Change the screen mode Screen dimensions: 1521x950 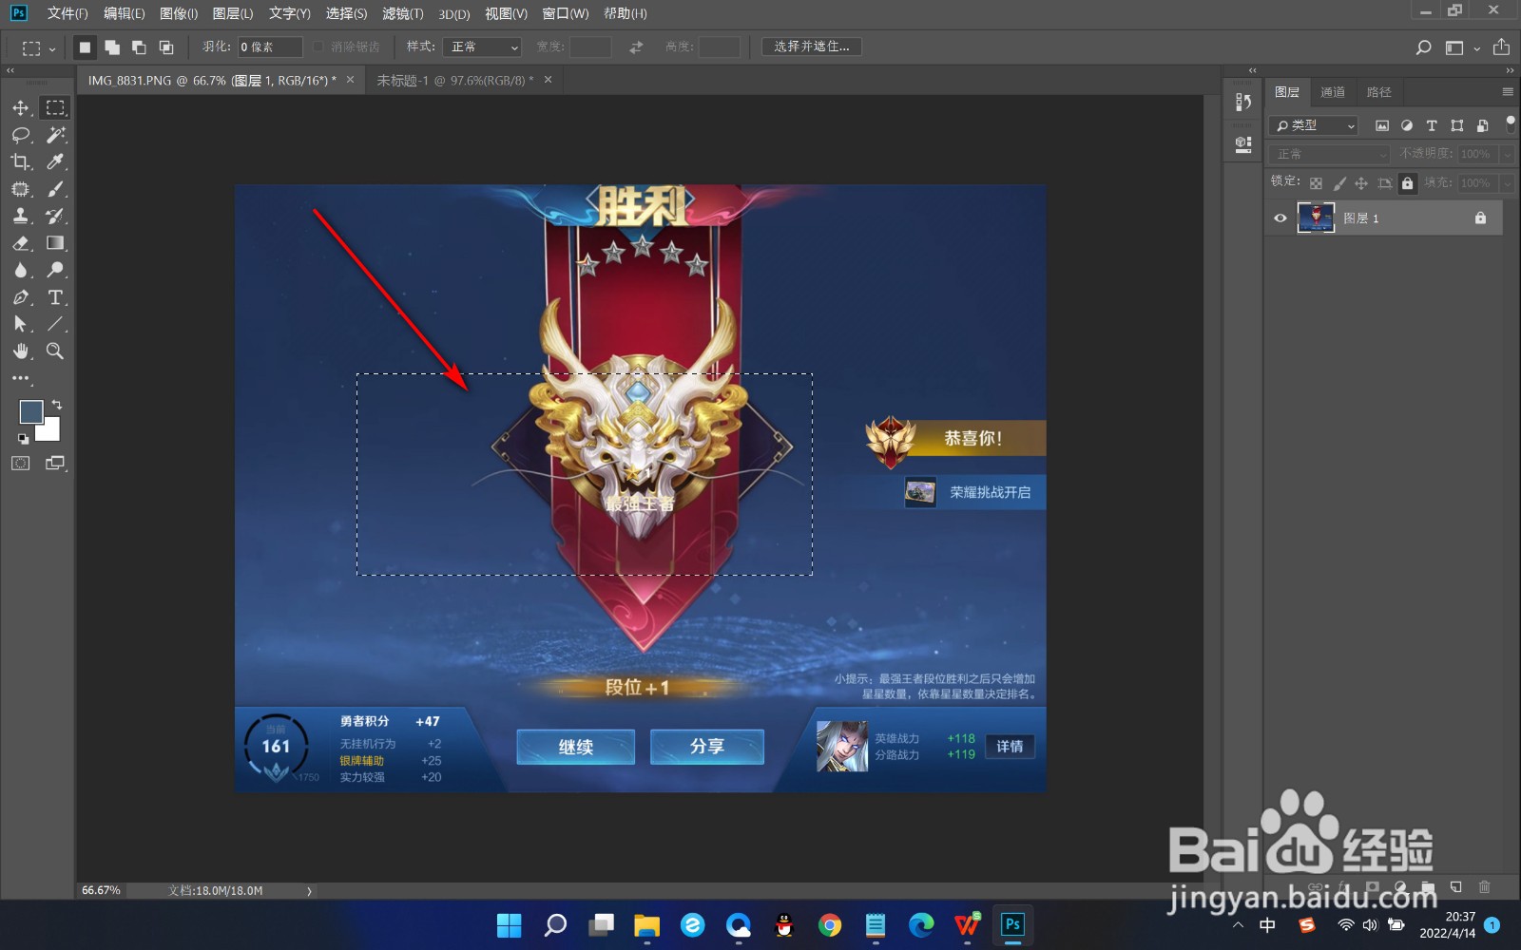pos(55,464)
